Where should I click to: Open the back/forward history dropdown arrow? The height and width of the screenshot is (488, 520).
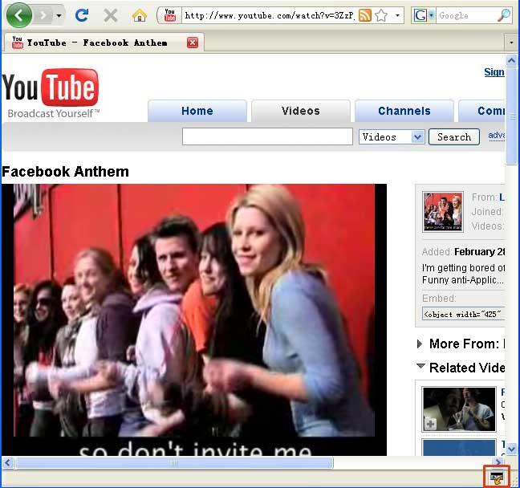(x=59, y=15)
